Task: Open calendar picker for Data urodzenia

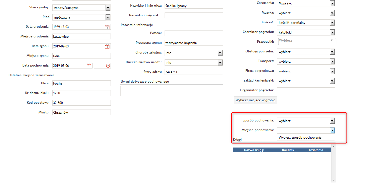Action: pyautogui.click(x=107, y=27)
